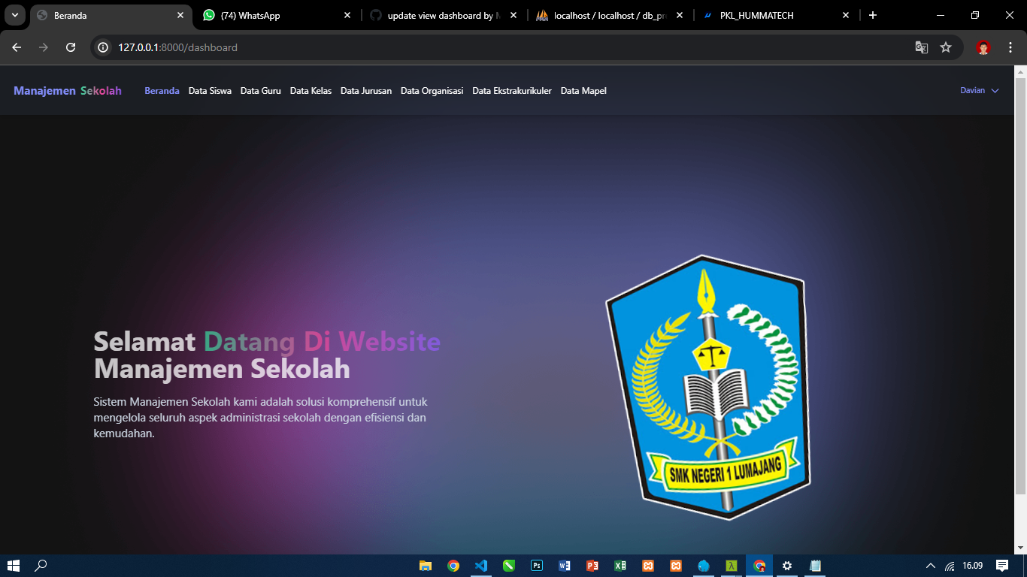Open the Chrome three-dot menu
The image size is (1027, 577).
point(1010,47)
